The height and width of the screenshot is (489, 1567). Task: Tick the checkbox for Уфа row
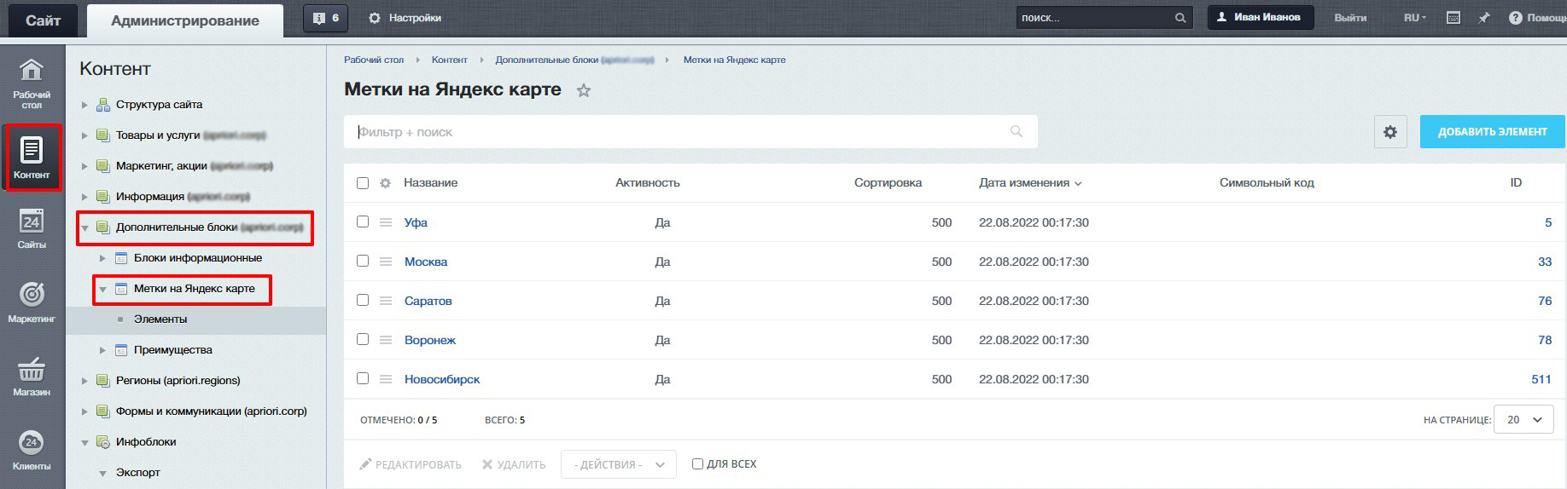click(x=363, y=221)
